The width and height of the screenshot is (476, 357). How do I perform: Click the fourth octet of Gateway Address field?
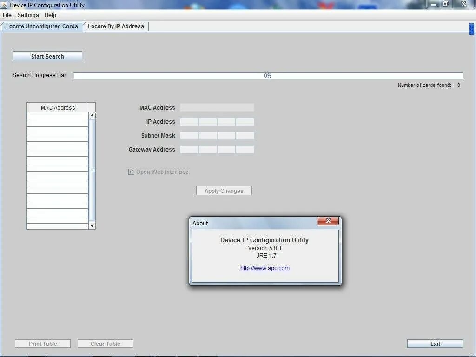pyautogui.click(x=245, y=150)
